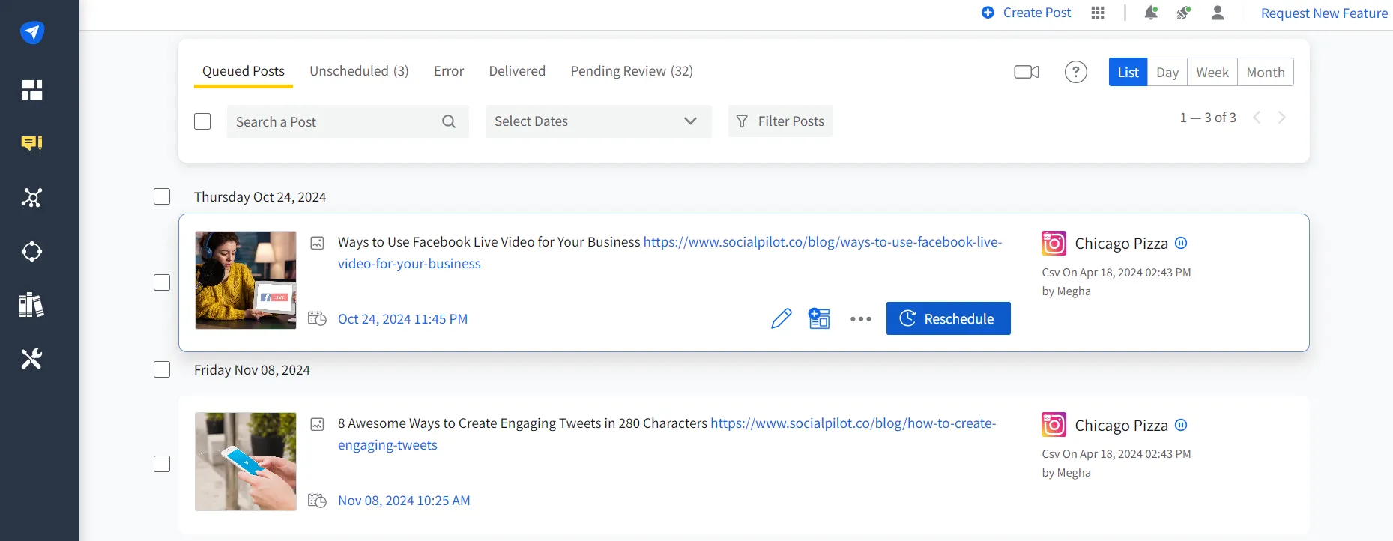Screen dimensions: 1393x541
Task: Click the Thursday Oct 24, 2024 heading
Action: tap(260, 197)
